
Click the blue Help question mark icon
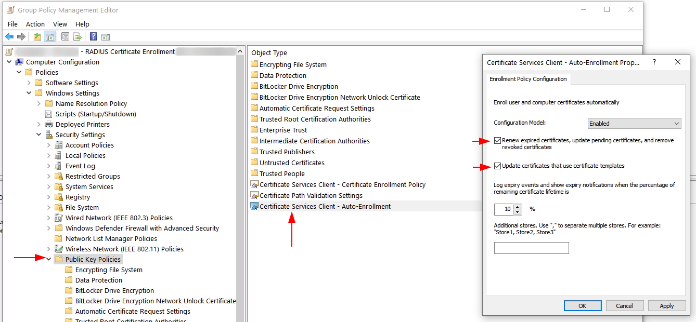tap(93, 36)
